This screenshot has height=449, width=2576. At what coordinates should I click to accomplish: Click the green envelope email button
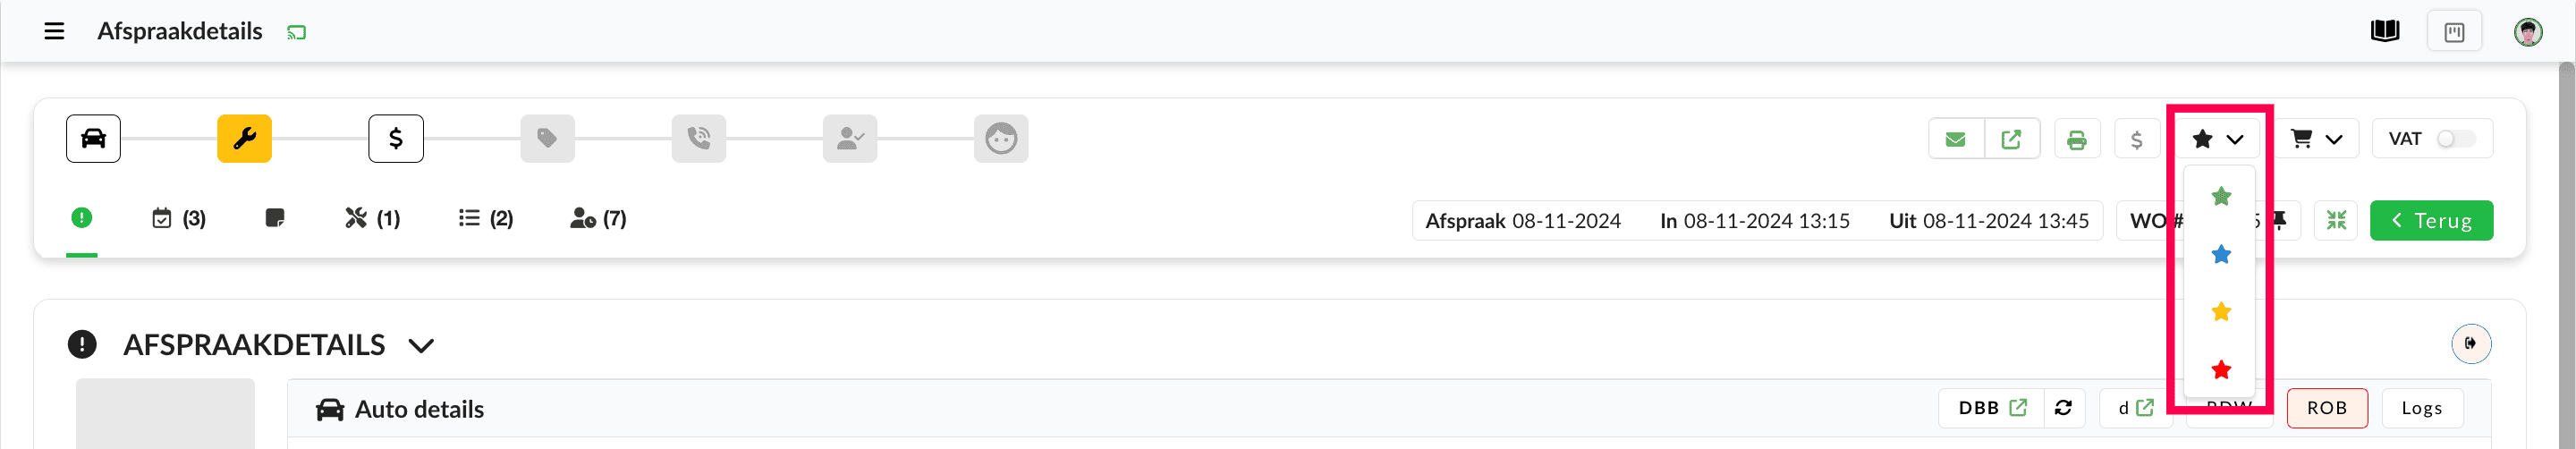coord(1955,139)
